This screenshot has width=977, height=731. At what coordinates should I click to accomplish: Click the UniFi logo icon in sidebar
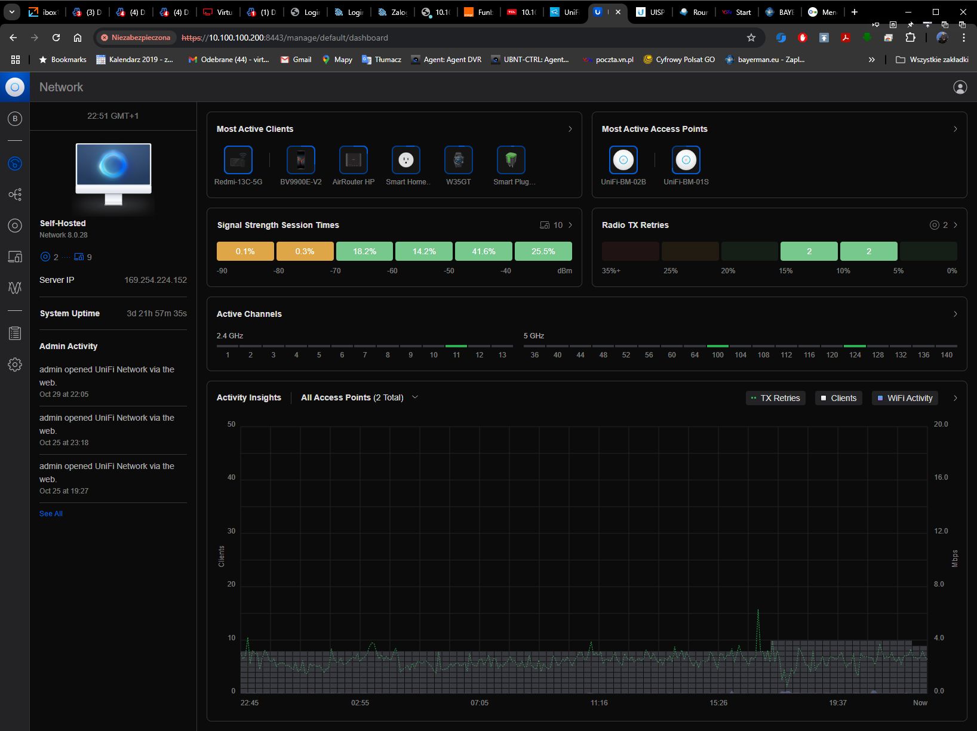tap(15, 87)
